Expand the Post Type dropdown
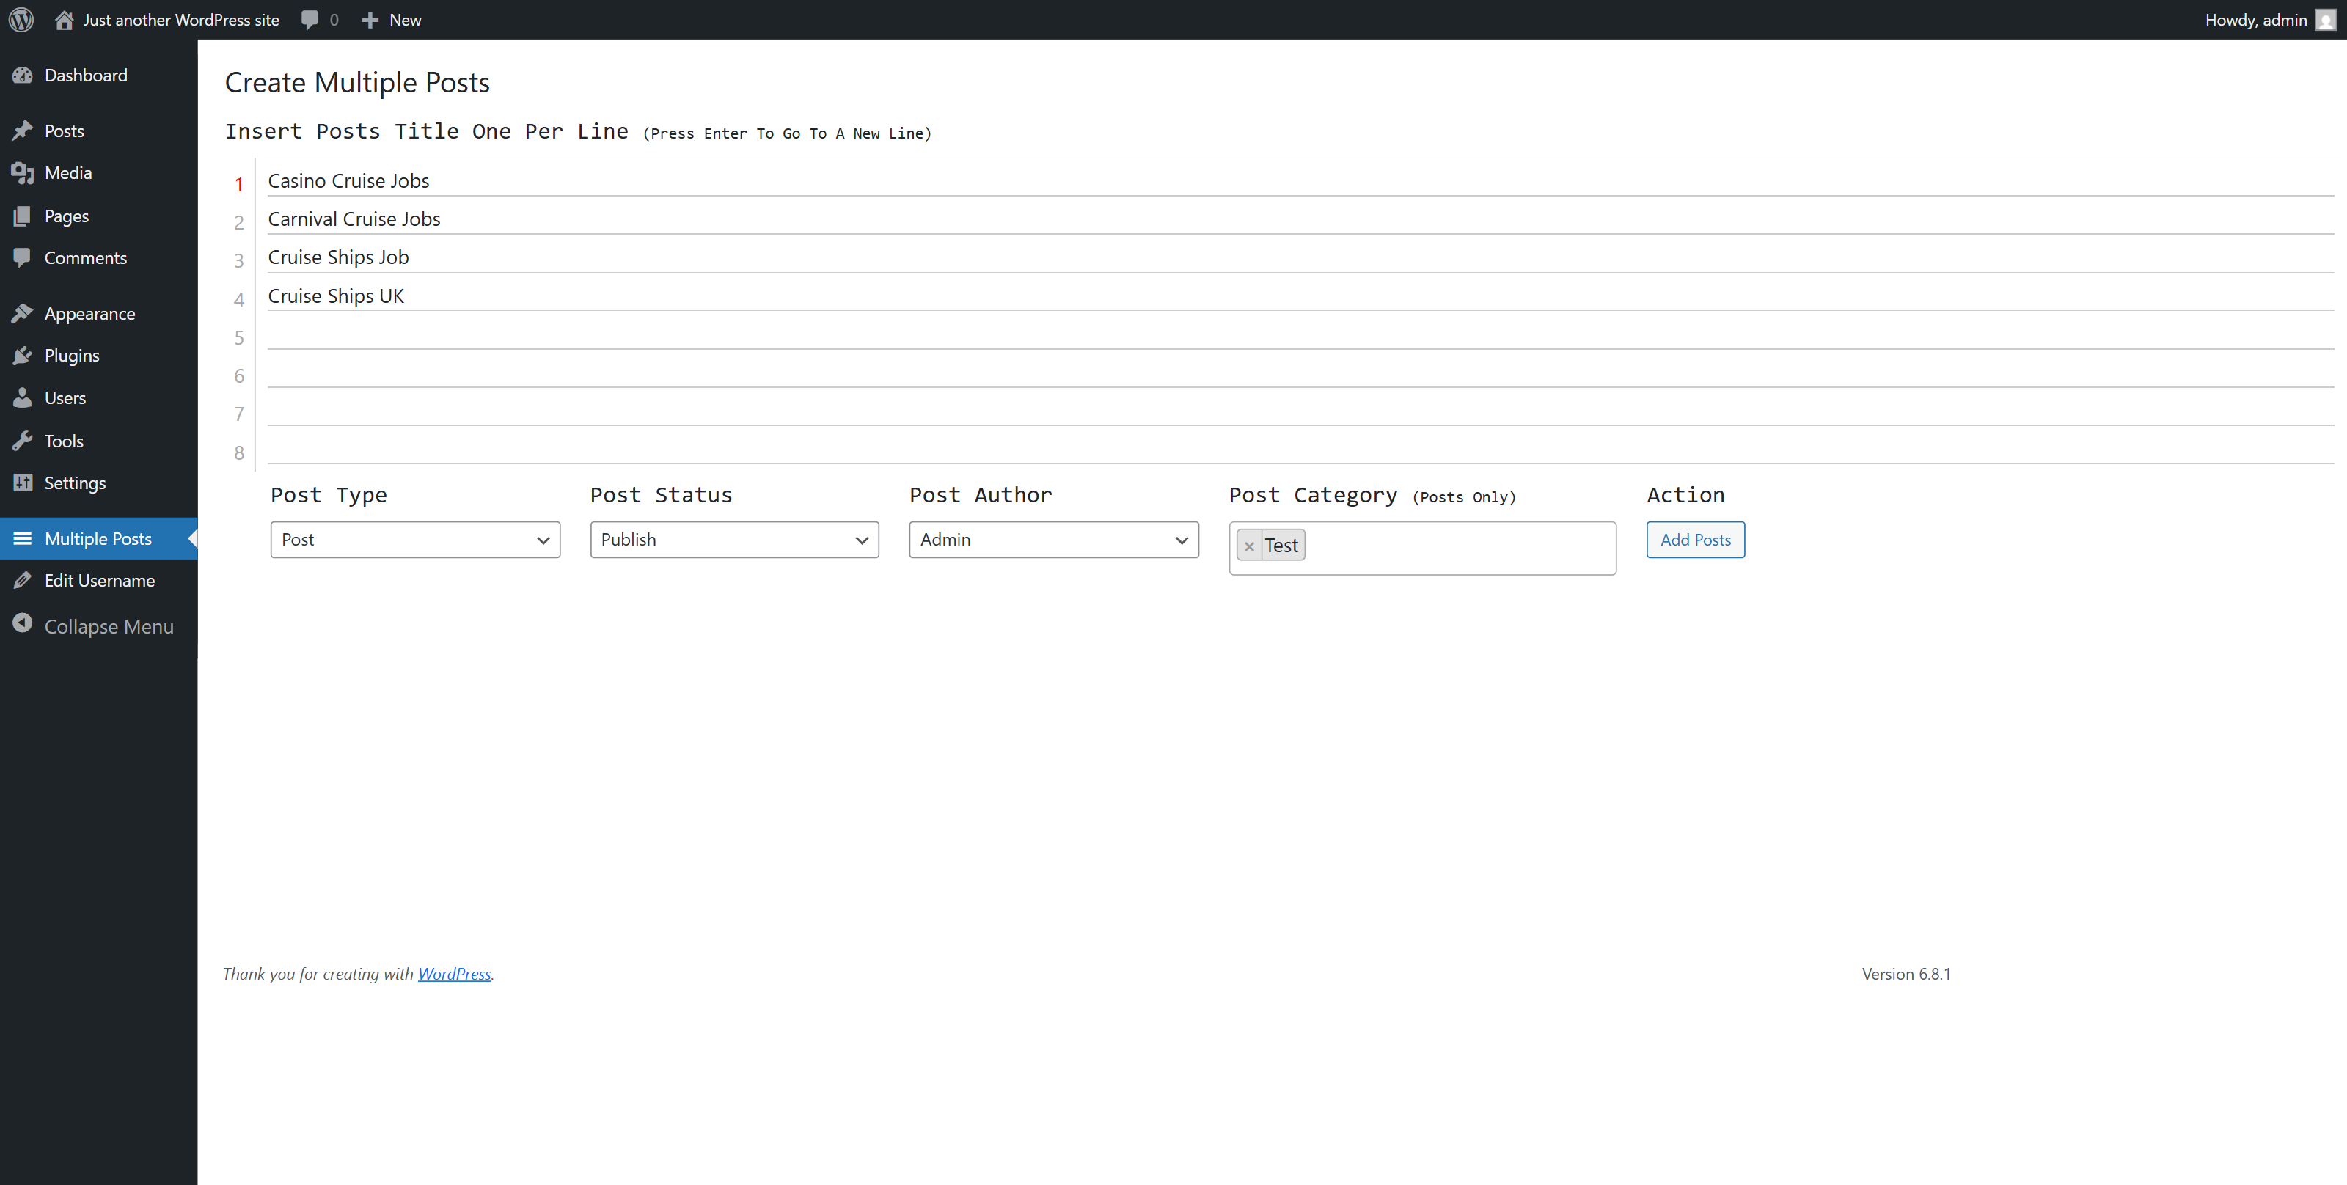The image size is (2347, 1185). click(x=414, y=539)
